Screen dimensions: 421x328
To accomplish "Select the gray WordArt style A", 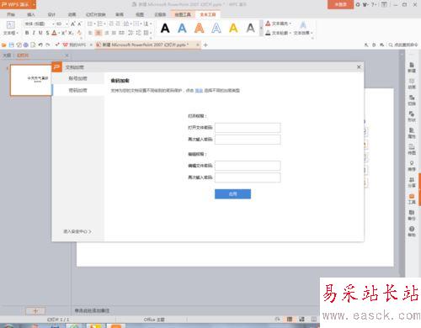I will 251,28.
